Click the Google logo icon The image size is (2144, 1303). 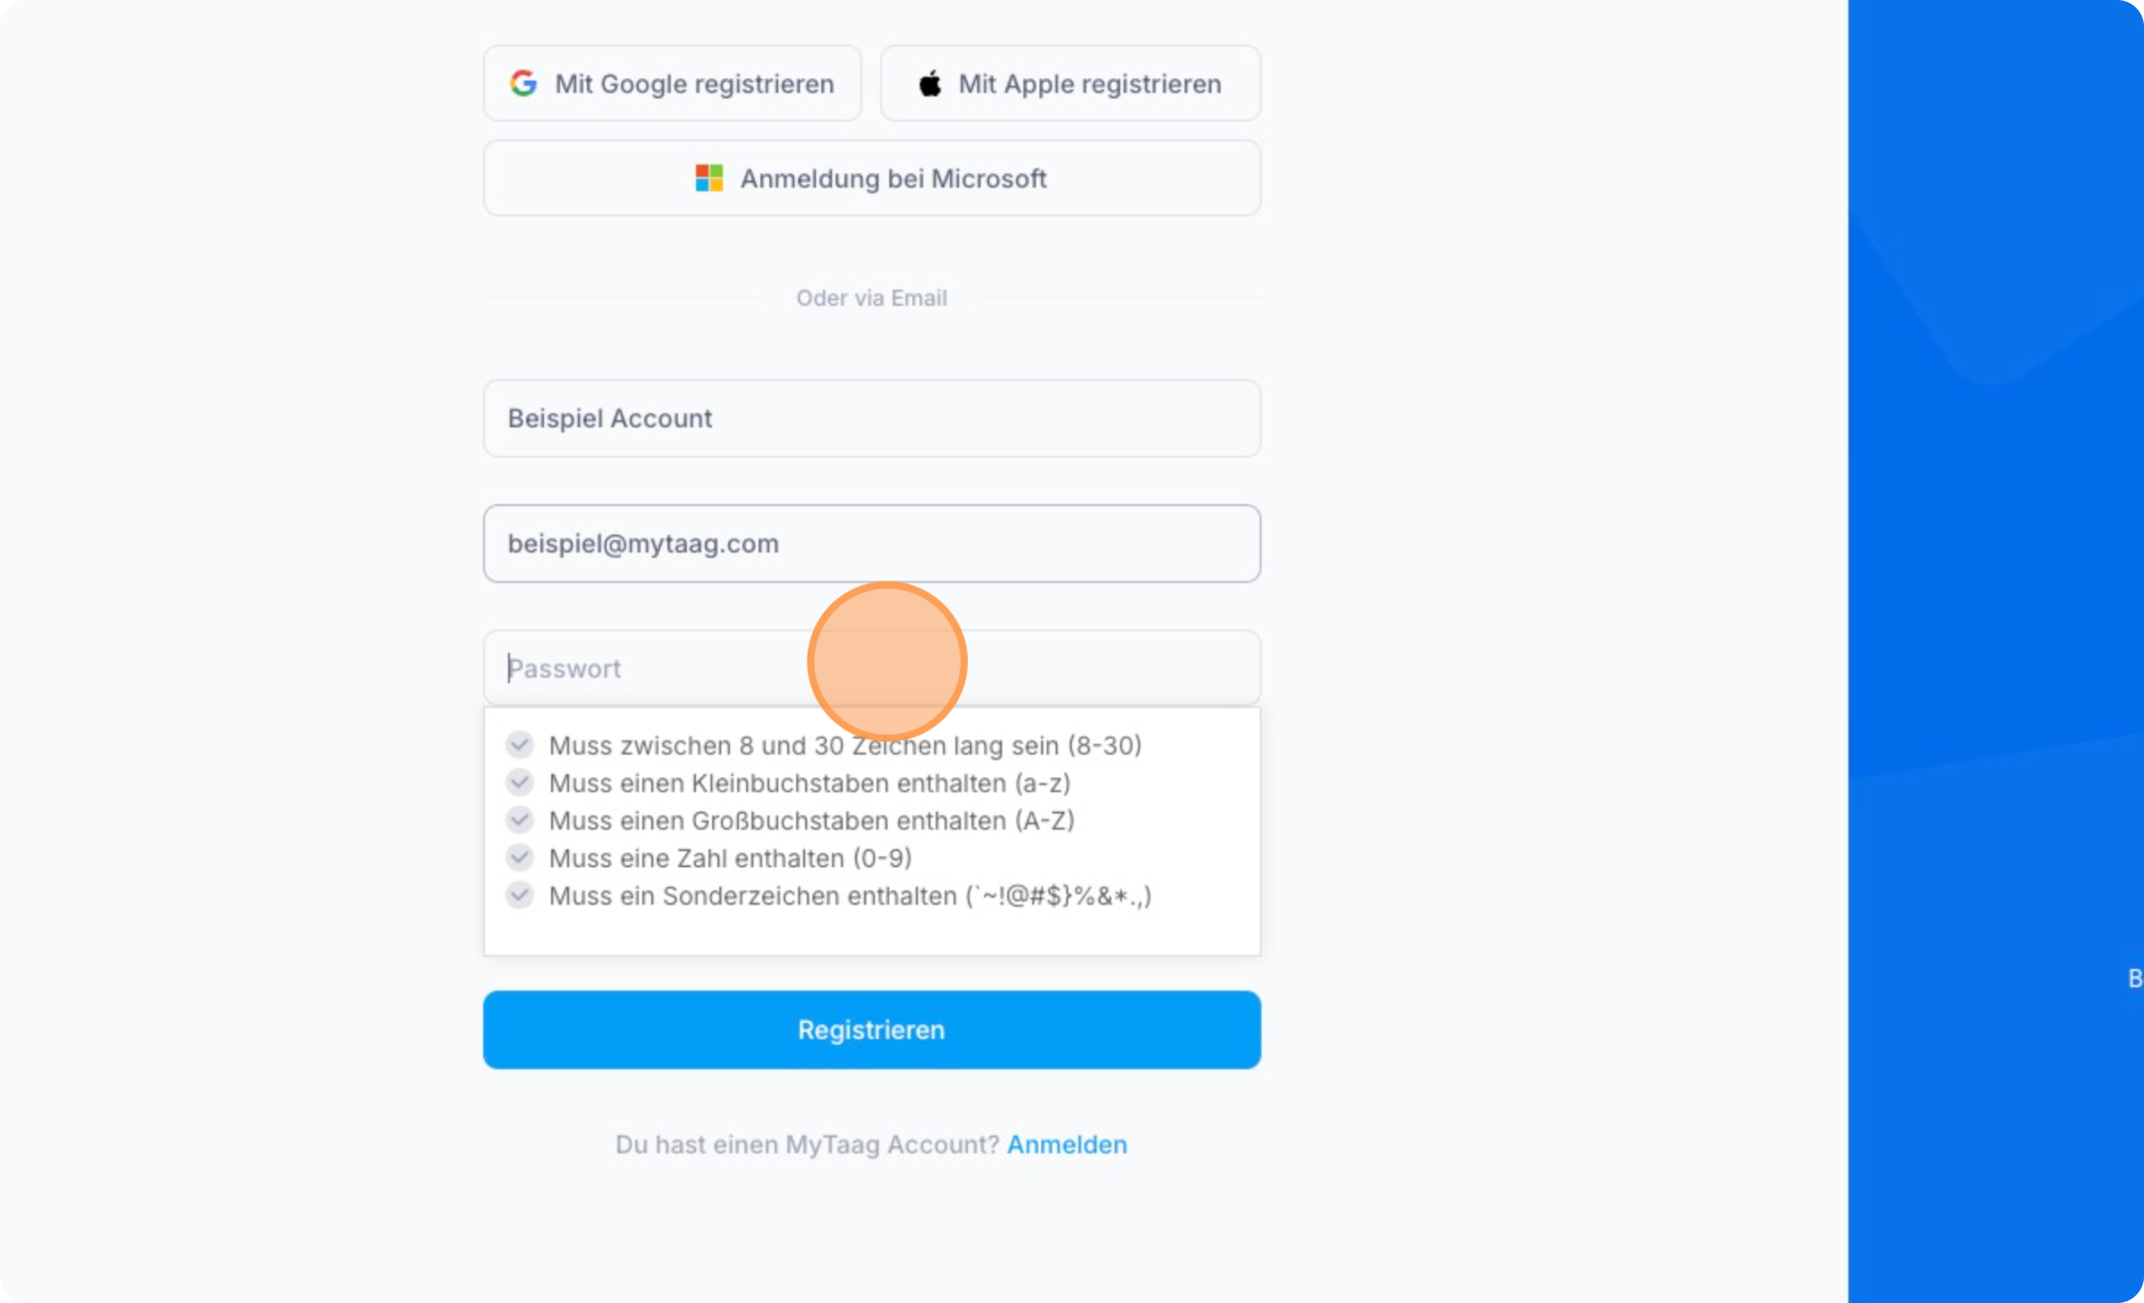523,84
